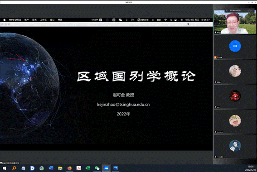The width and height of the screenshot is (257, 172).
Task: Click the orange search magnifier in taskbar
Action: [14, 168]
